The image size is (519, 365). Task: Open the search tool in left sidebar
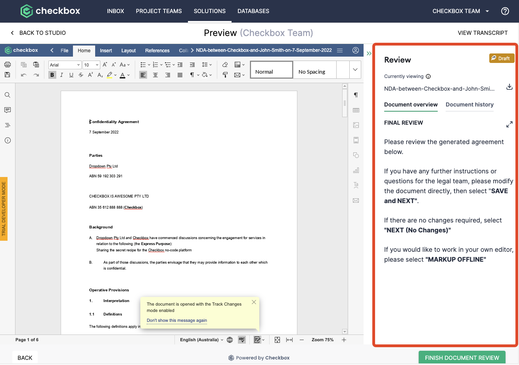point(8,95)
